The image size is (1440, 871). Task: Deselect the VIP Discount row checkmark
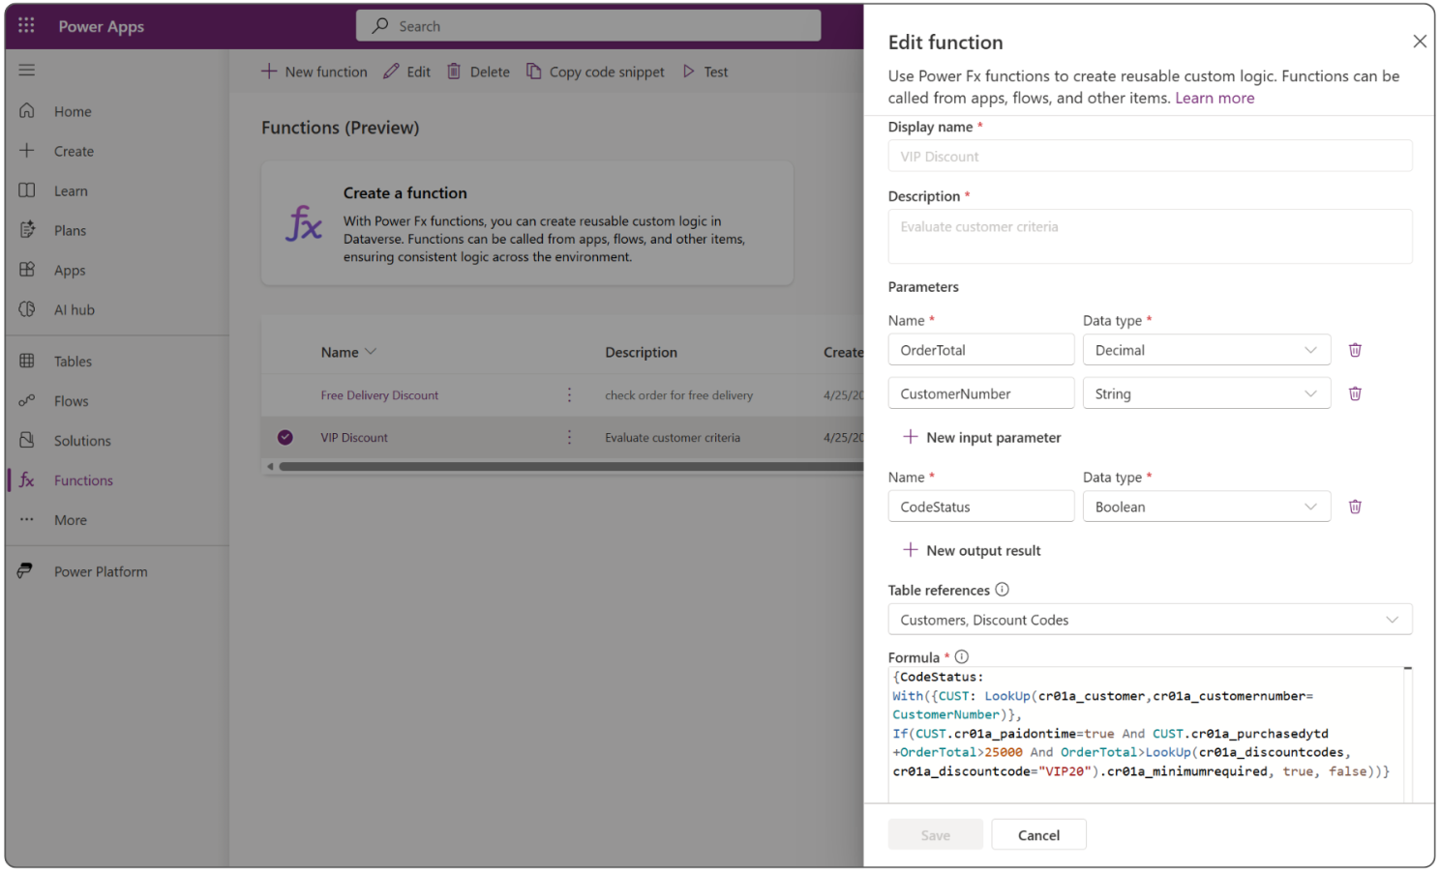(285, 437)
